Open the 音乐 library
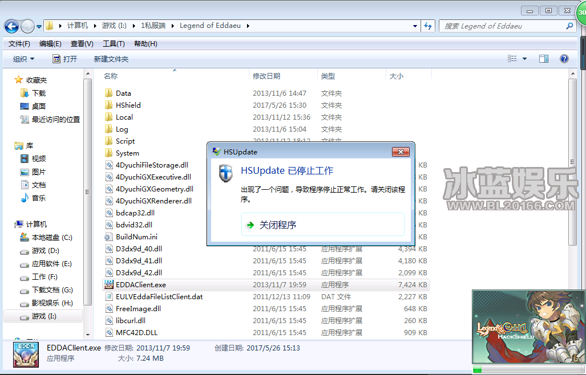Image resolution: width=586 pixels, height=375 pixels. [x=33, y=198]
